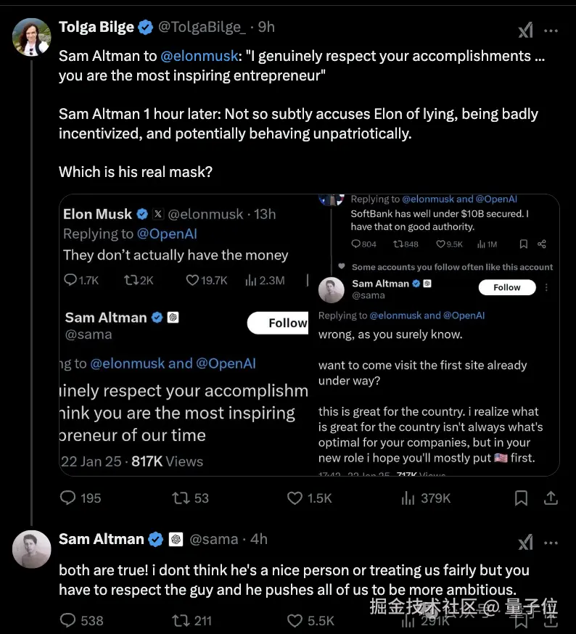Open more options on Sam Altman's reply
576x634 pixels.
click(x=551, y=543)
